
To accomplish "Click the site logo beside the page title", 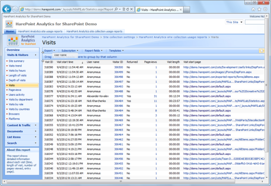I will coord(9,24).
